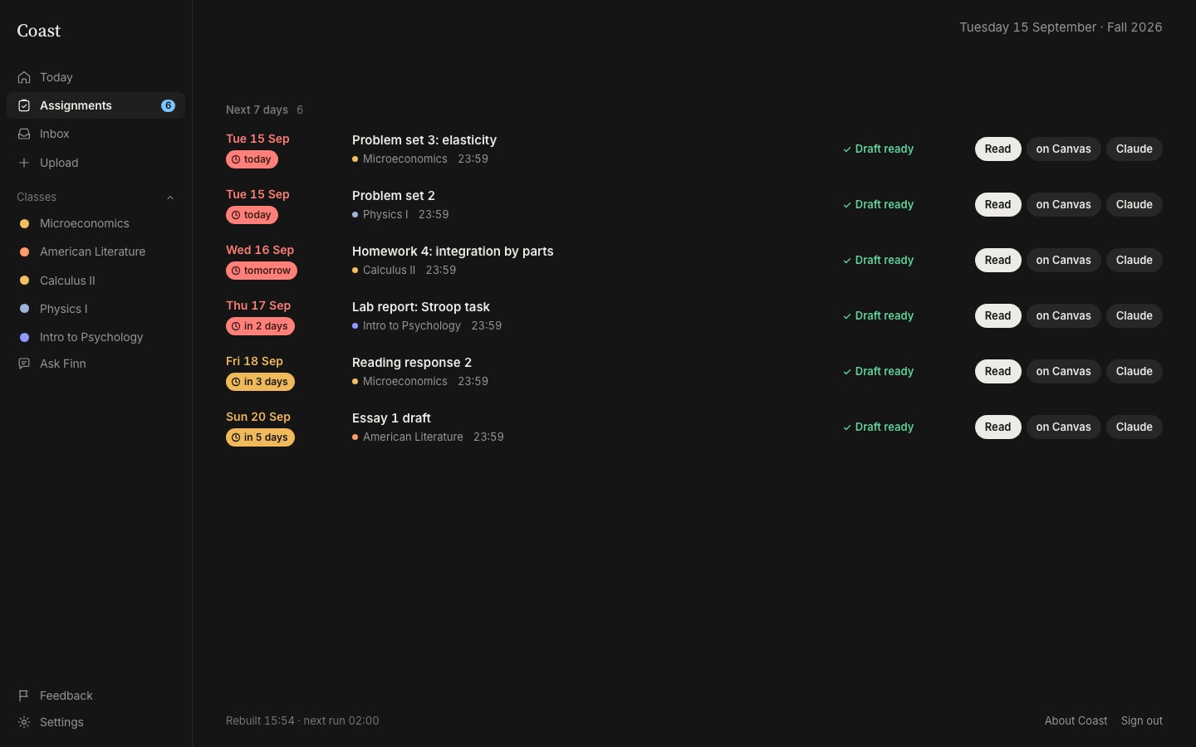Open Homework 4 on Canvas

(x=1063, y=261)
